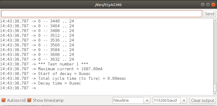Click the scrollbar up arrow
Screen dimensions: 217x106
pos(215,21)
